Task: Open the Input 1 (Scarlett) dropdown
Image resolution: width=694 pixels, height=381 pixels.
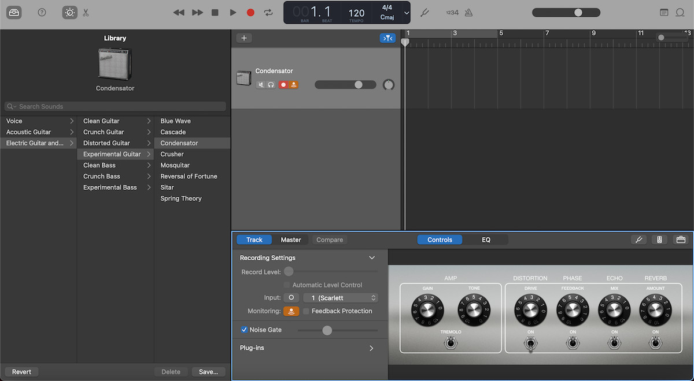Action: click(x=341, y=298)
